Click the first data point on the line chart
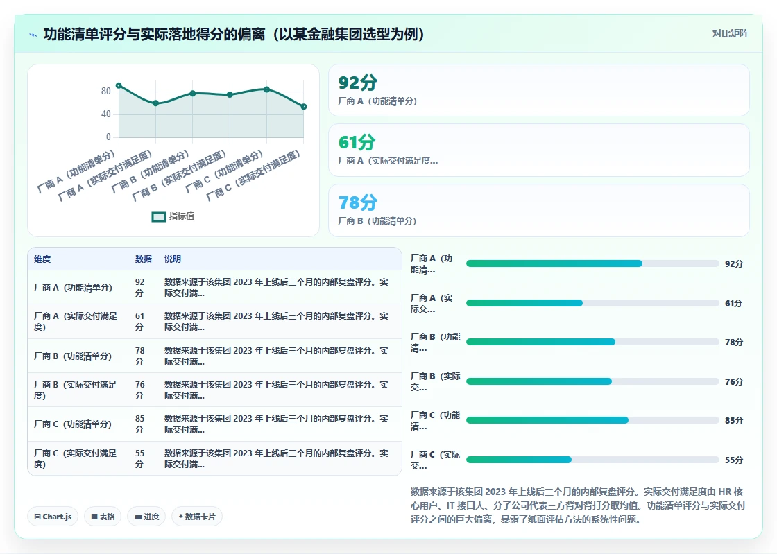777x554 pixels. [x=119, y=86]
